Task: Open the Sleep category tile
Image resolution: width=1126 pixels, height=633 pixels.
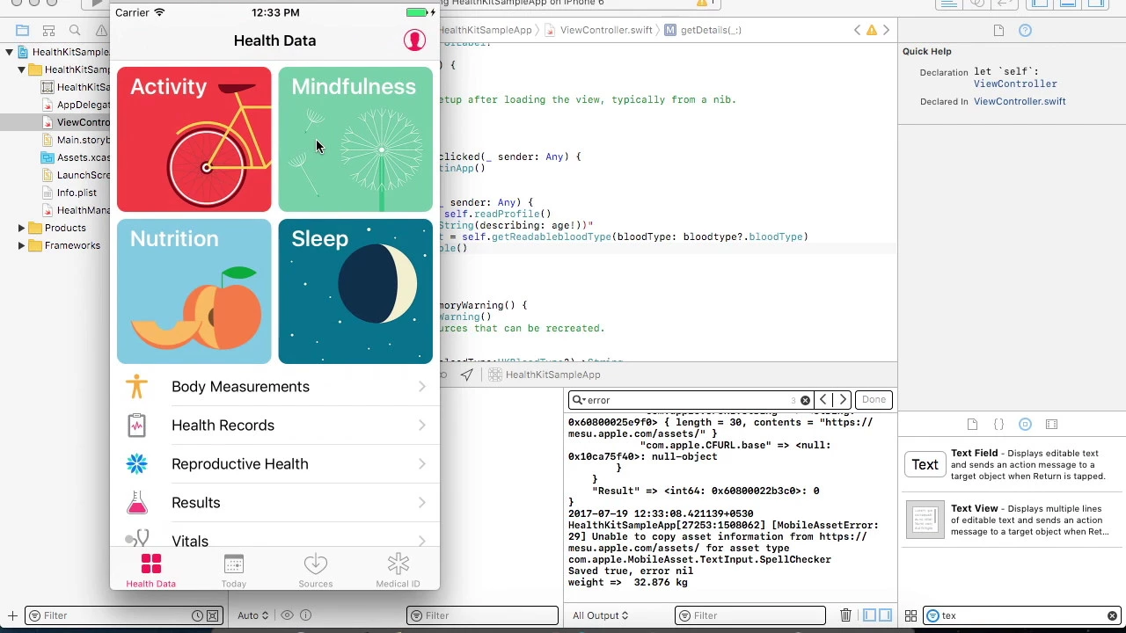Action: pyautogui.click(x=355, y=291)
